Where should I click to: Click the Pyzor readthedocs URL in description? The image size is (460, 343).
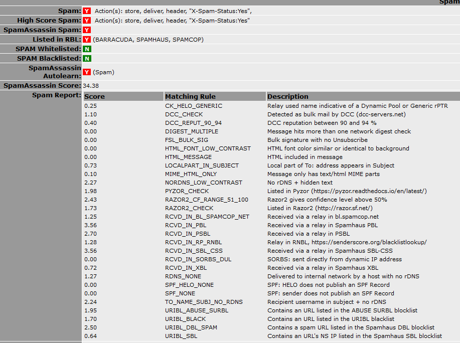(x=369, y=191)
